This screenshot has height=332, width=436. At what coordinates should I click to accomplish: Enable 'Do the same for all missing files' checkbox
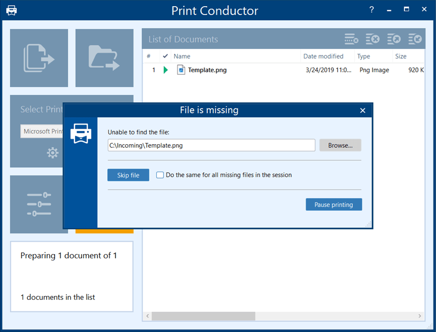tap(160, 175)
